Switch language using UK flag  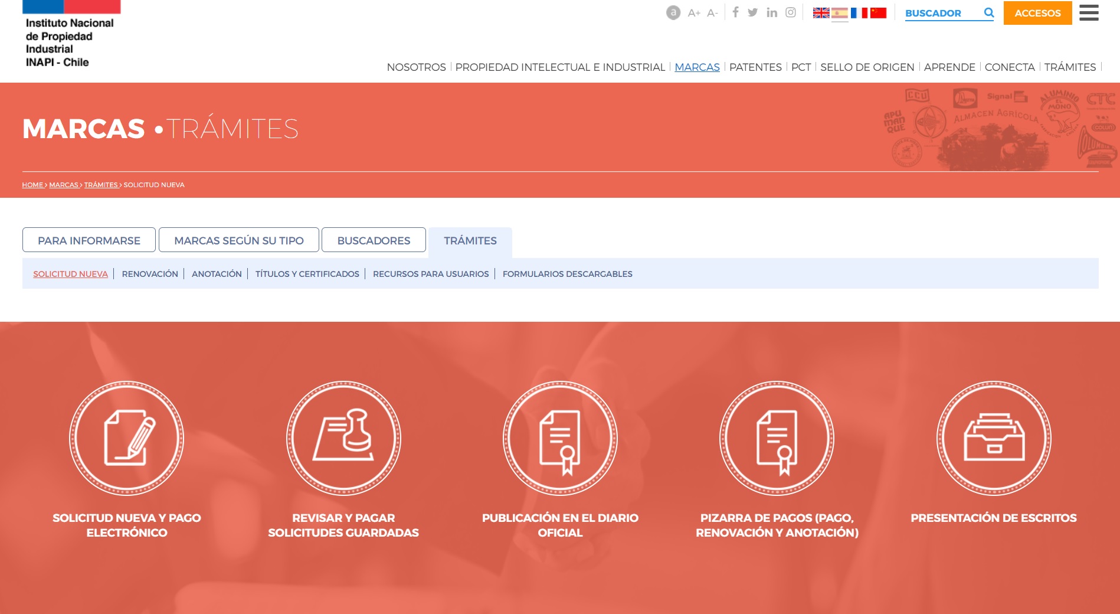tap(821, 13)
